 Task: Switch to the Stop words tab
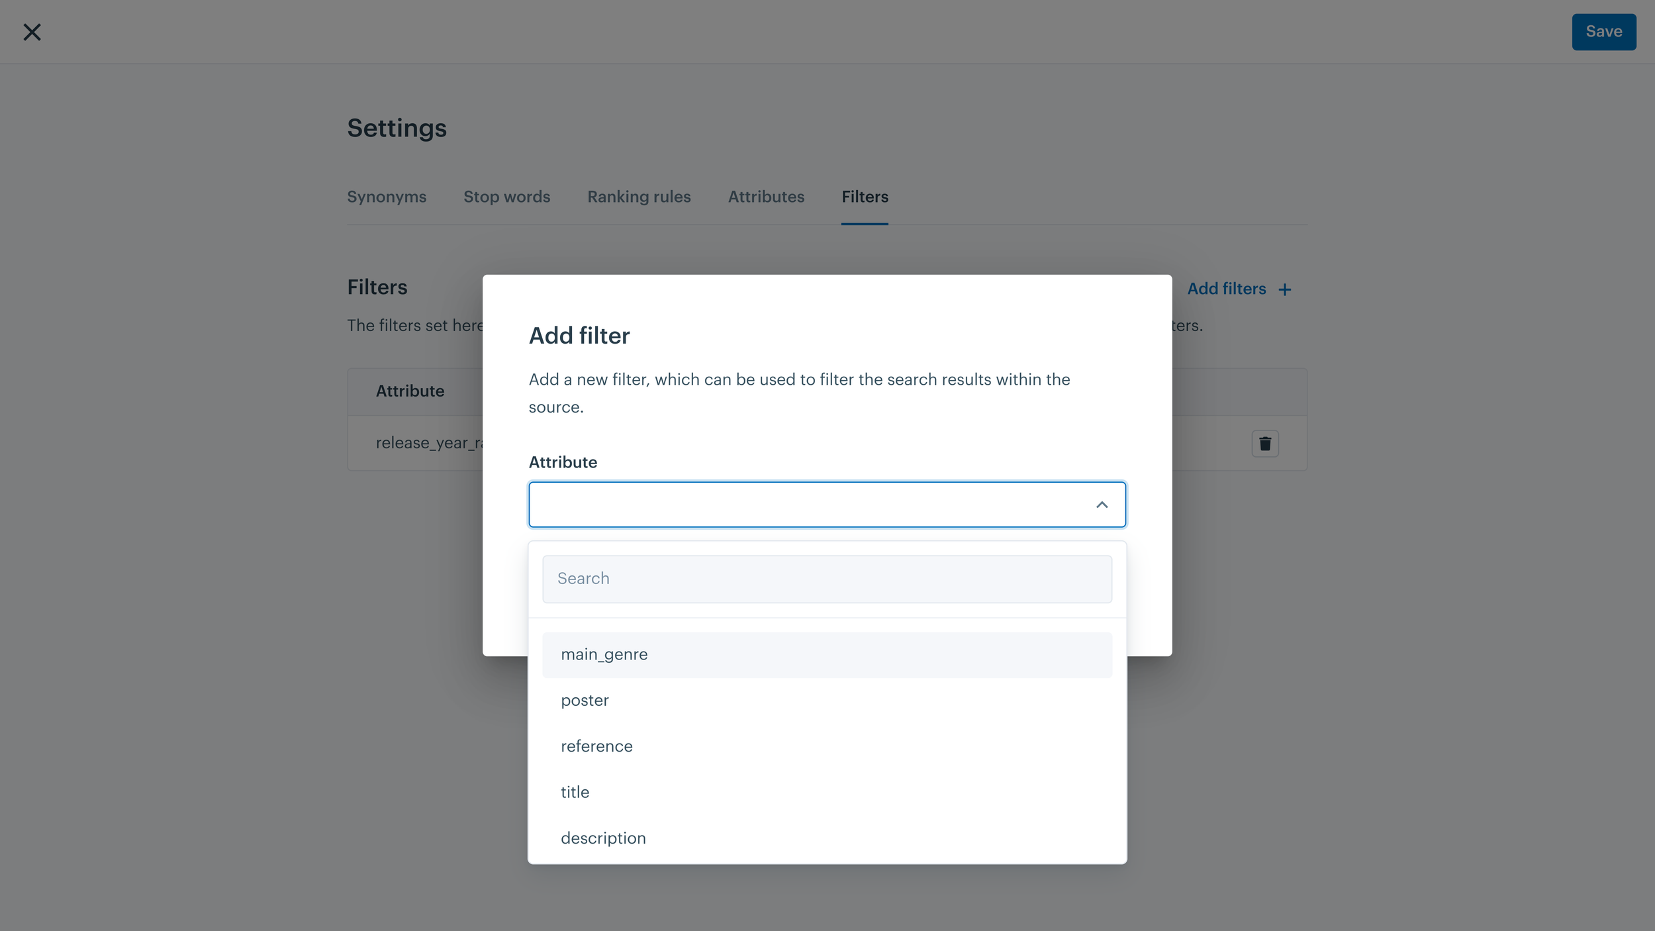coord(506,197)
